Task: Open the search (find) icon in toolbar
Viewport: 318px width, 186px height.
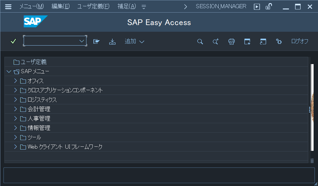Action: (200, 41)
